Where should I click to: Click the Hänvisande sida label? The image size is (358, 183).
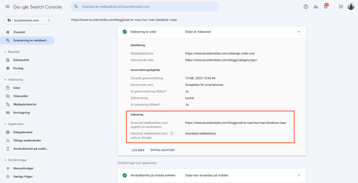pyautogui.click(x=142, y=60)
